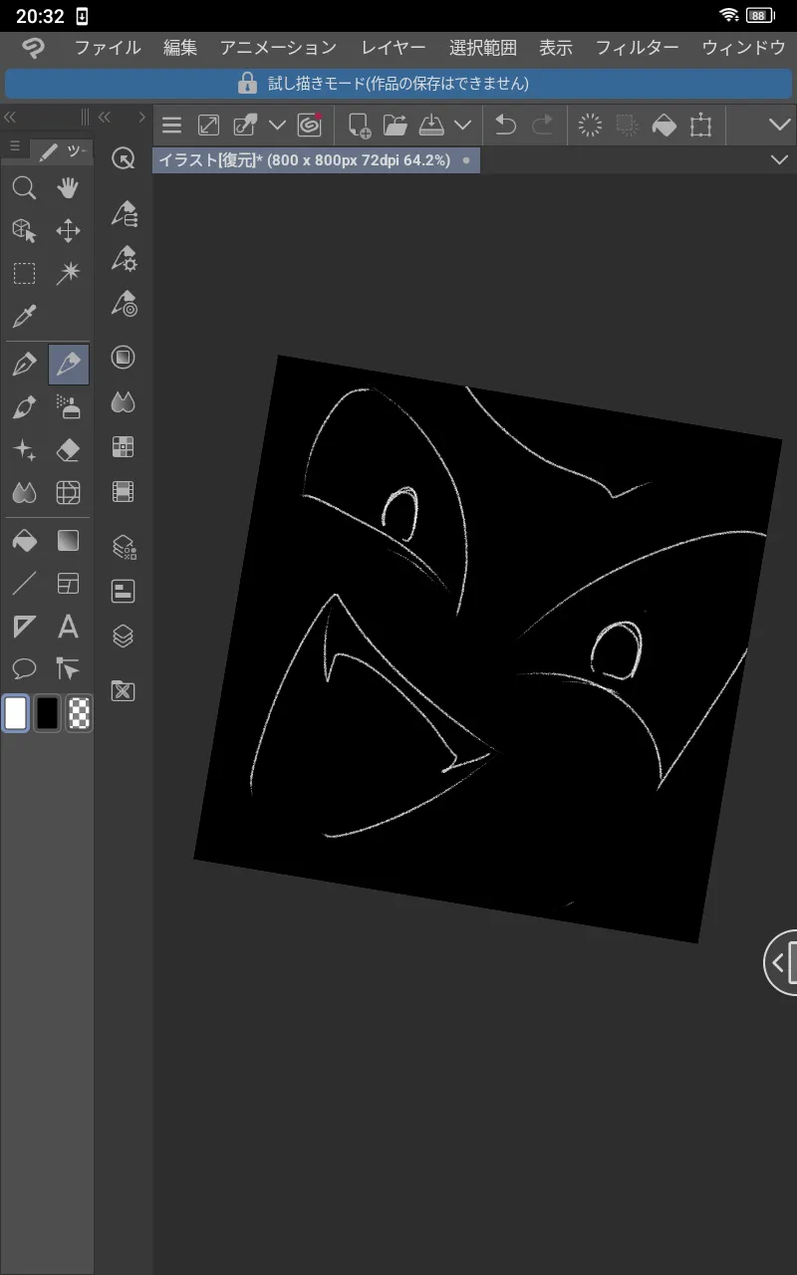
Task: Select the Airbrush spray tool
Action: [68, 407]
